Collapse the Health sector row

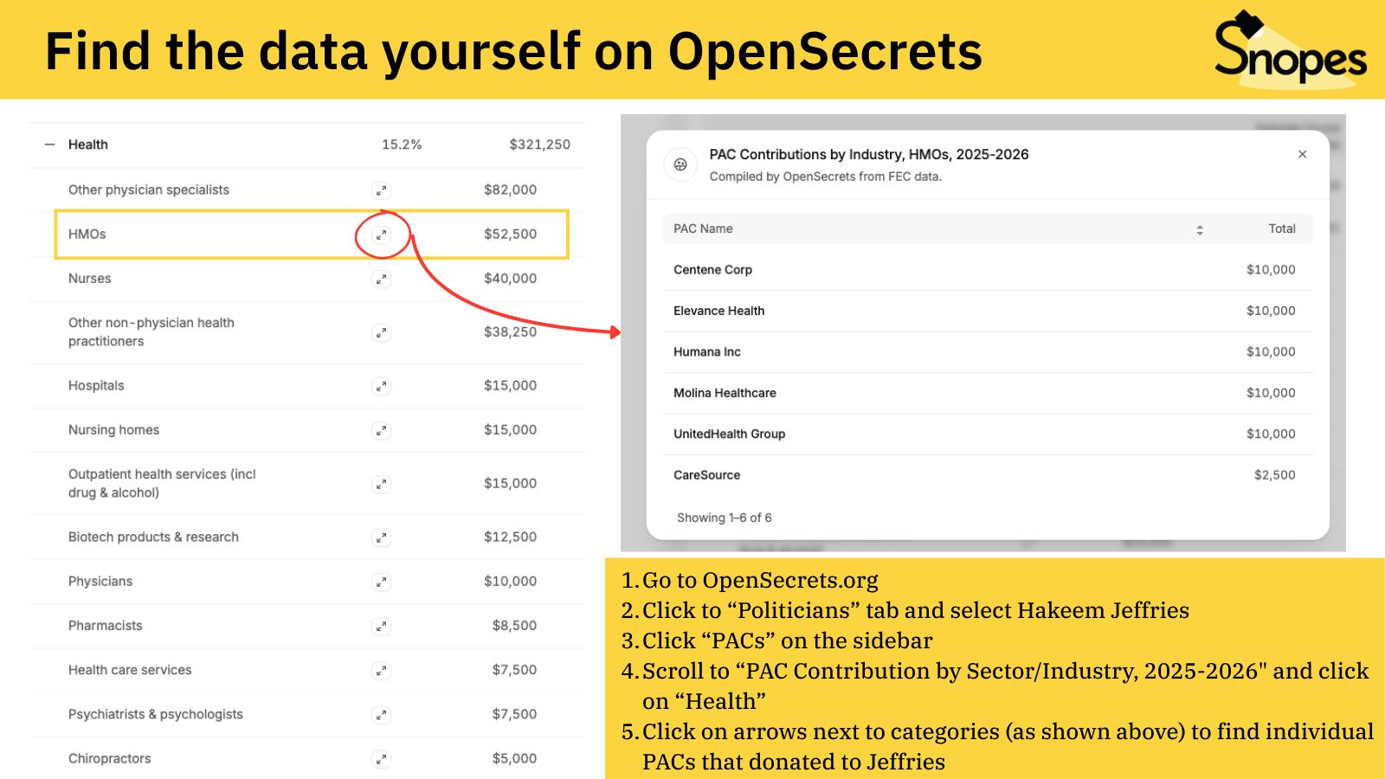click(49, 145)
